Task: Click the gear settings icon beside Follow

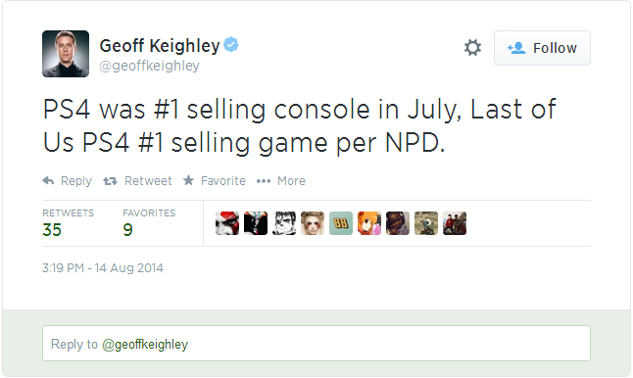Action: (472, 48)
